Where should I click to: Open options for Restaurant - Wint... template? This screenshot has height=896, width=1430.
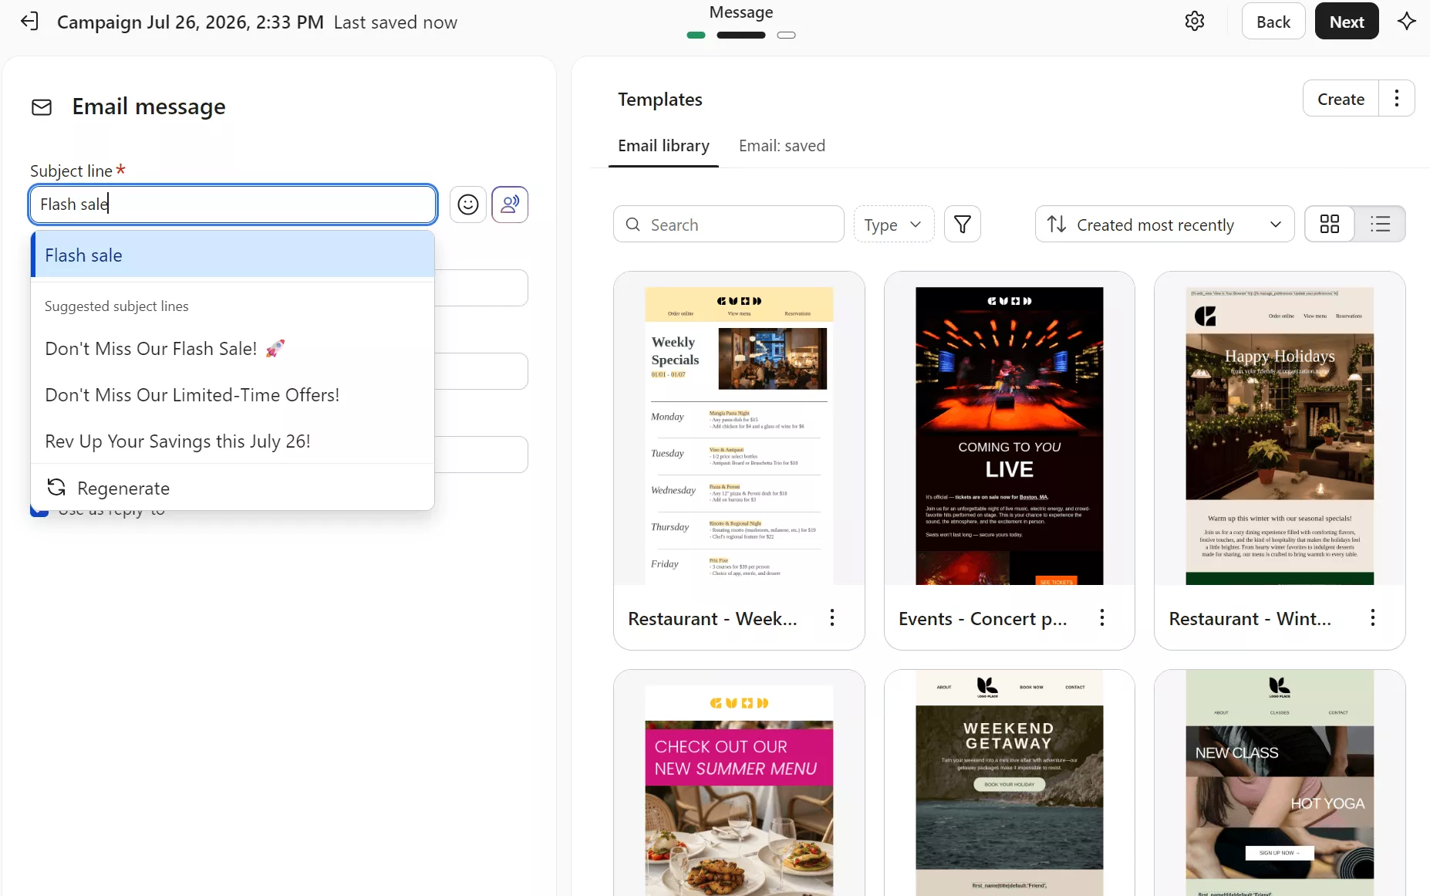[x=1373, y=617]
